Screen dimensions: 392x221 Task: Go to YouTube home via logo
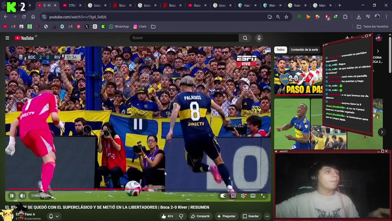tap(24, 38)
